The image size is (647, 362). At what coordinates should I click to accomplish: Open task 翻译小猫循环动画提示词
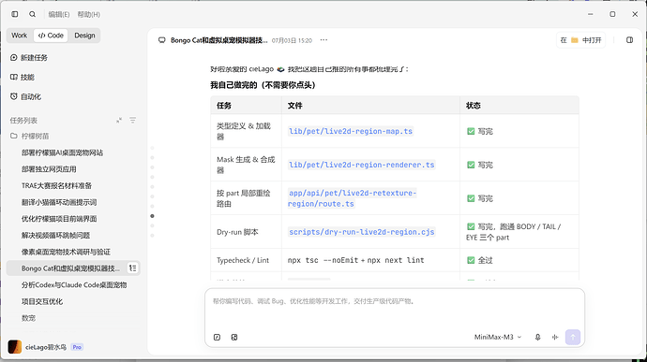tap(59, 202)
